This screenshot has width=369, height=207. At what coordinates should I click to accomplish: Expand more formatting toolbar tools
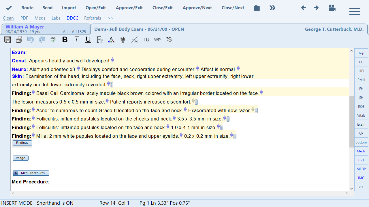tap(169, 40)
